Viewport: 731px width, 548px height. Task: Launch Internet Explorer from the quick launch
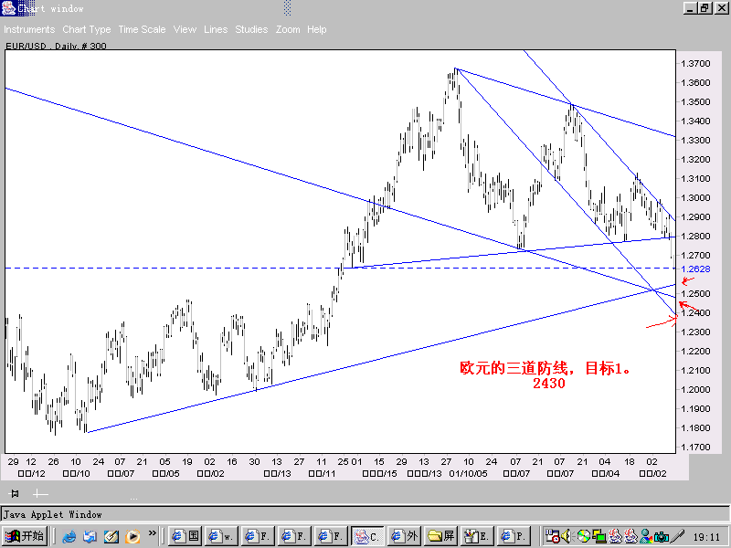69,537
